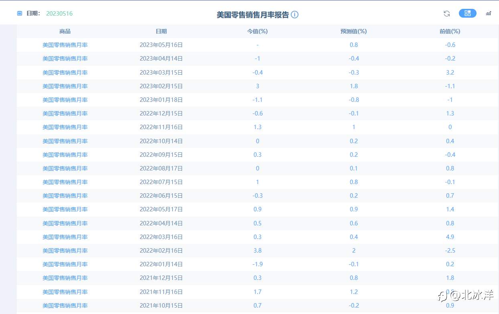Select date cell 2021年12月15日
This screenshot has width=499, height=314.
[161, 278]
